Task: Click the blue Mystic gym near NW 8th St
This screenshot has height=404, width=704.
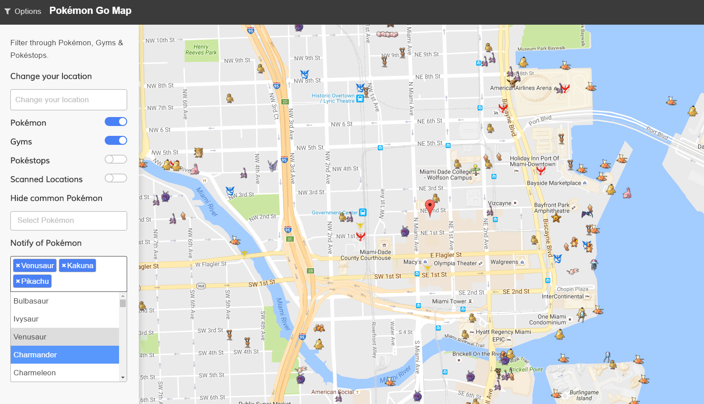Action: [305, 74]
